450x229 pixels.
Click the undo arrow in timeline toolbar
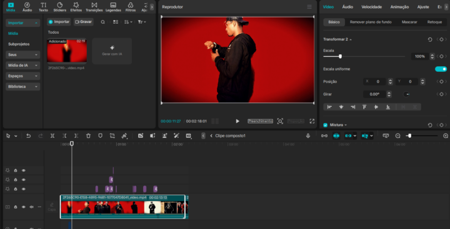tap(28, 136)
